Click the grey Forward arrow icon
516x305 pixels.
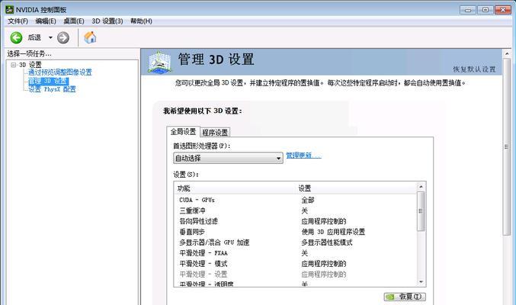(63, 37)
